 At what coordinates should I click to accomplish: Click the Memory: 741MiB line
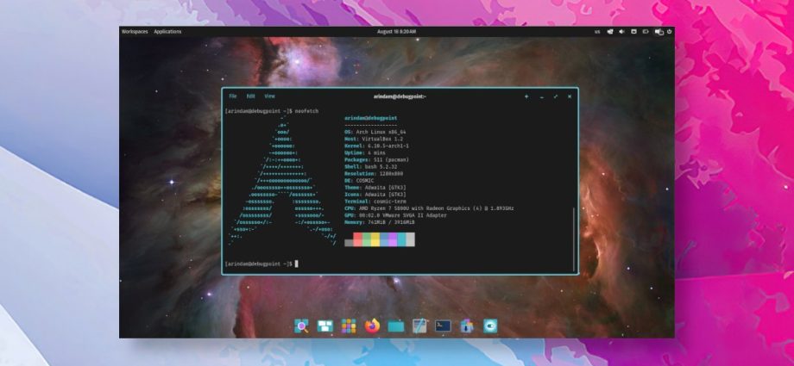tap(379, 222)
